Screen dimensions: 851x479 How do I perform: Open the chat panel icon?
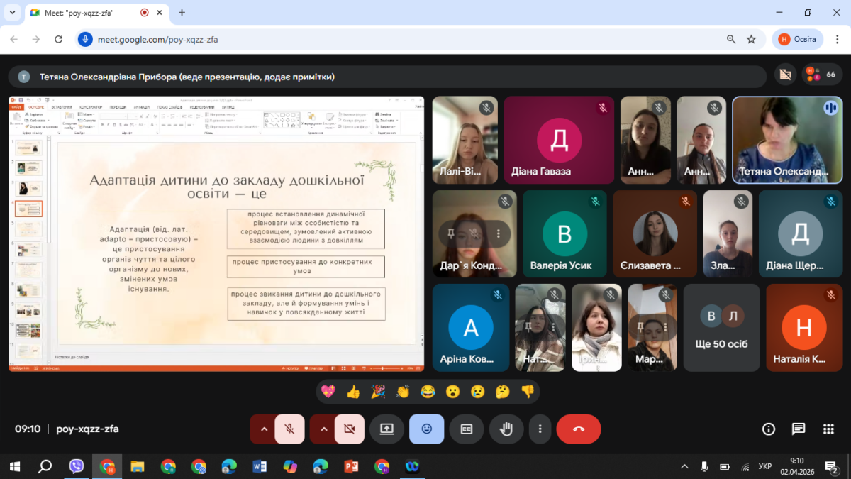[x=799, y=429]
